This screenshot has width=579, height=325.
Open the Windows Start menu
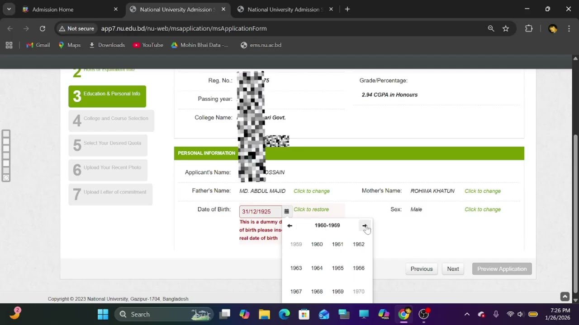point(103,314)
